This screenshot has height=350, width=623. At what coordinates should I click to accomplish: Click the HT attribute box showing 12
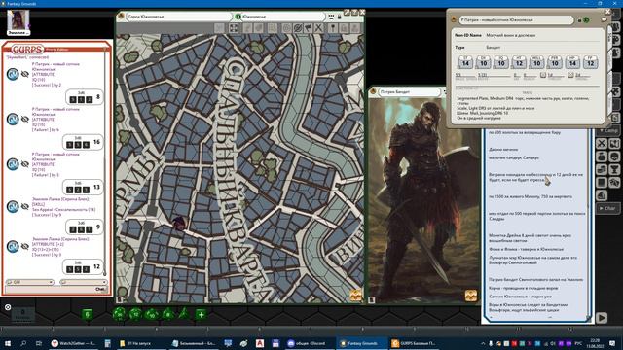click(519, 62)
